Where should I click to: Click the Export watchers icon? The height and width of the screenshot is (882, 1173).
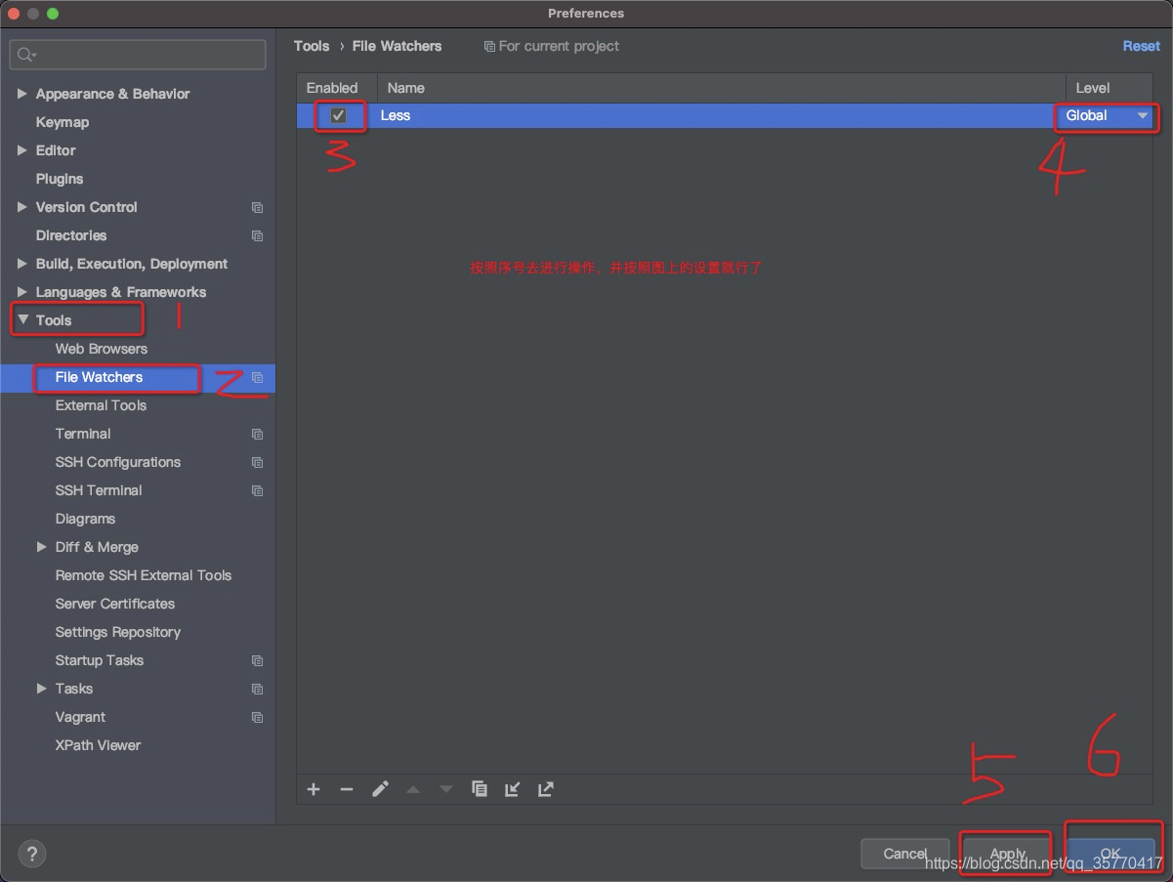point(546,789)
